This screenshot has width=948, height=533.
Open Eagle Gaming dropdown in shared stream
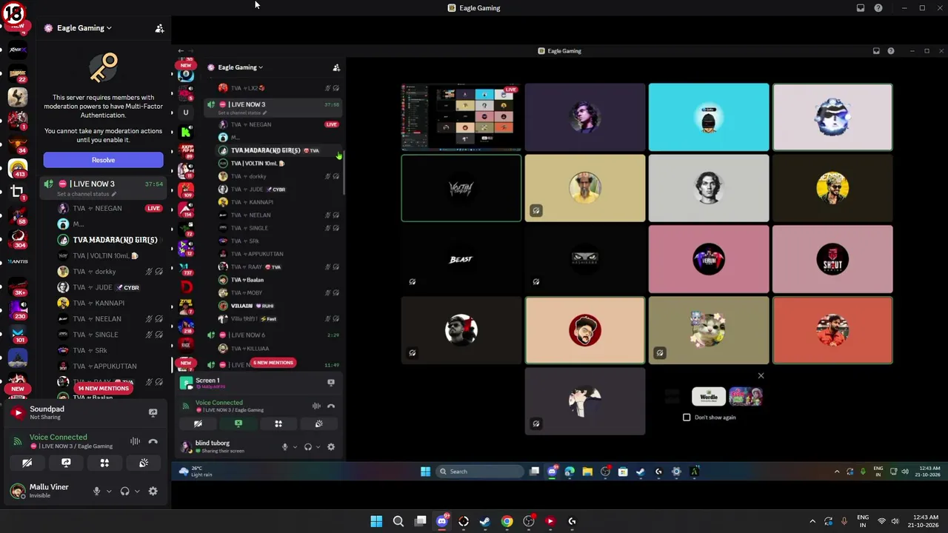(237, 67)
